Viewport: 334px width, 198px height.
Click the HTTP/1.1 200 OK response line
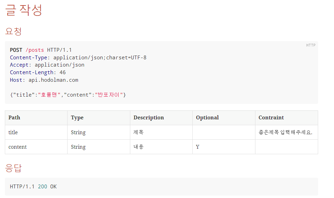(x=33, y=187)
